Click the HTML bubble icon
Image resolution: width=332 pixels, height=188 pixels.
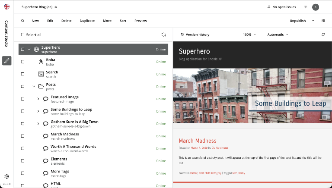pos(45,185)
